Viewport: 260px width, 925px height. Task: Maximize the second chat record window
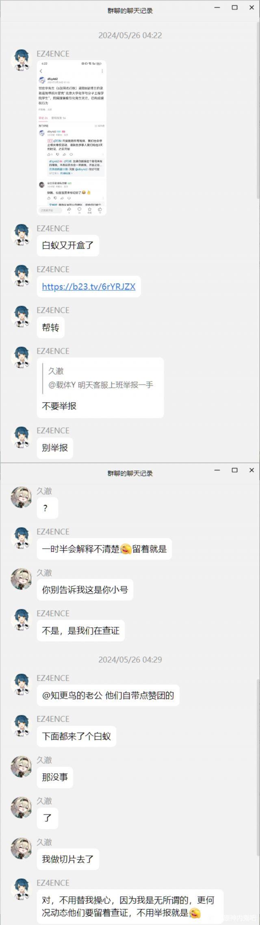click(x=234, y=470)
